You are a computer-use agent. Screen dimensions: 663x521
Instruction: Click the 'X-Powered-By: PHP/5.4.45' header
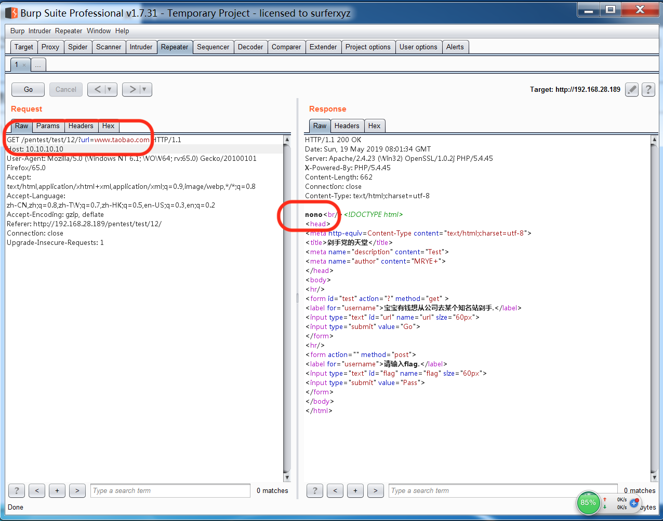(348, 168)
